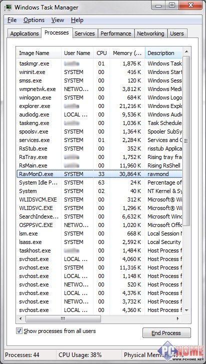Screen dimensions: 206x364
Task: Select svchost.exe using 11,316 K memory
Action: 99,267
